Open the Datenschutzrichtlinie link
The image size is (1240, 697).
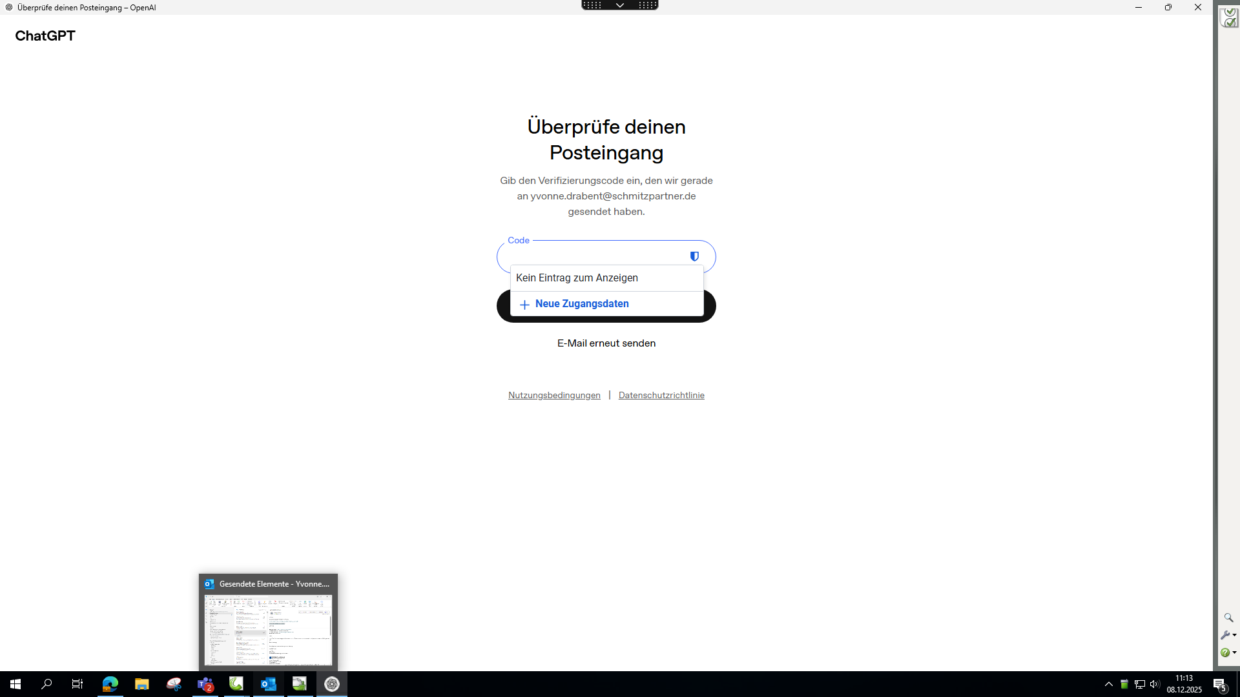[661, 396]
